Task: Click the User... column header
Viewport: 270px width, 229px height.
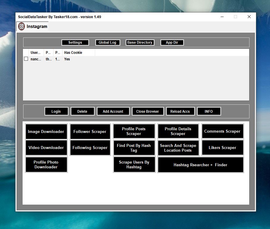Action: 36,53
